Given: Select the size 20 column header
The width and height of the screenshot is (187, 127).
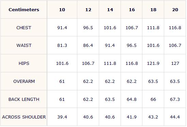Looking at the screenshot, I should [x=175, y=10].
